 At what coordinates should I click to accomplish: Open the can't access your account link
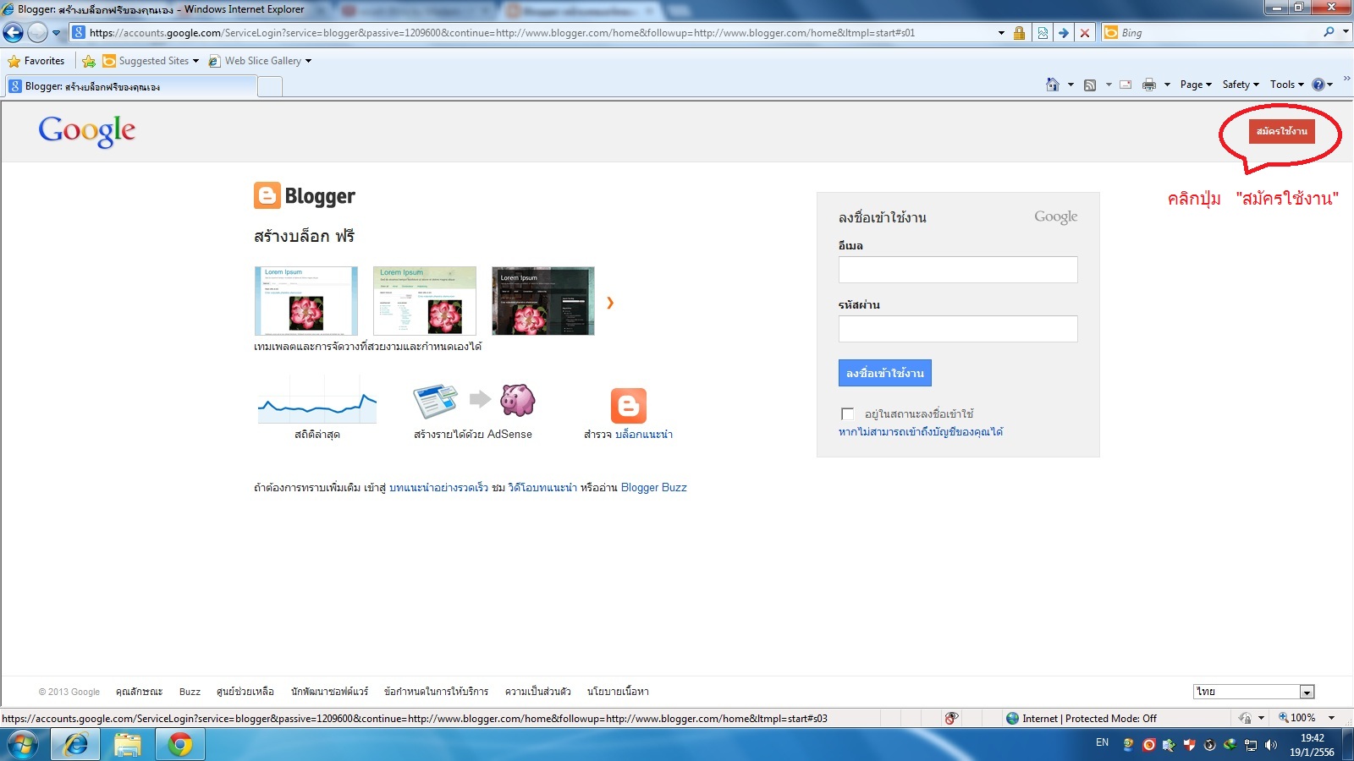pos(921,432)
